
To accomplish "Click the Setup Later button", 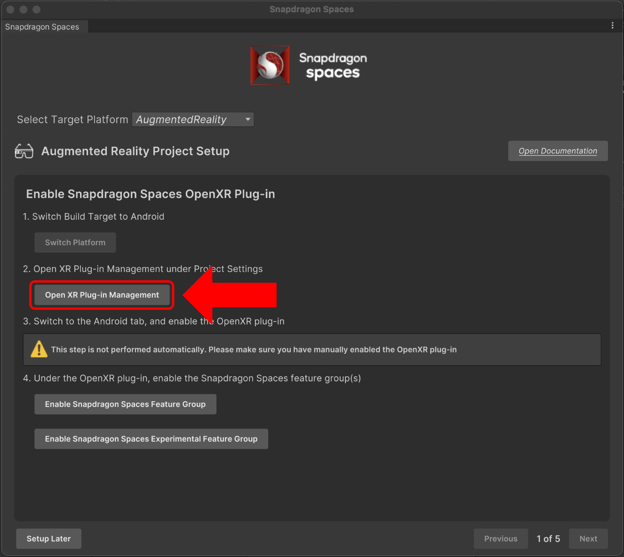I will 48,539.
